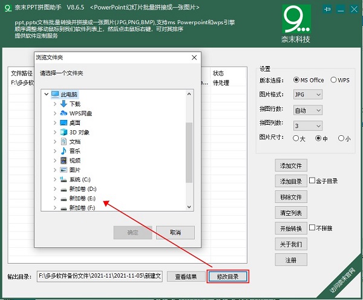Select 视频 folder in tree
The height and width of the screenshot is (300, 363).
(x=75, y=161)
